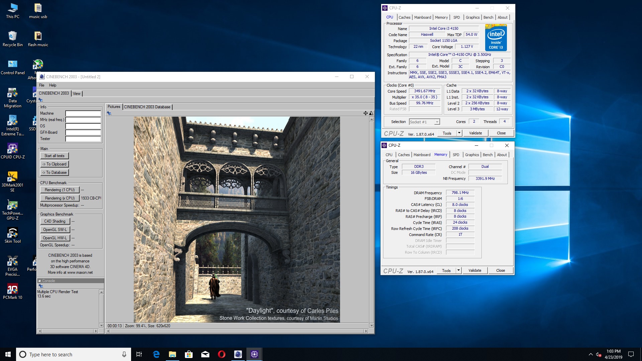Open Task View on taskbar
This screenshot has height=361, width=642.
(x=139, y=354)
